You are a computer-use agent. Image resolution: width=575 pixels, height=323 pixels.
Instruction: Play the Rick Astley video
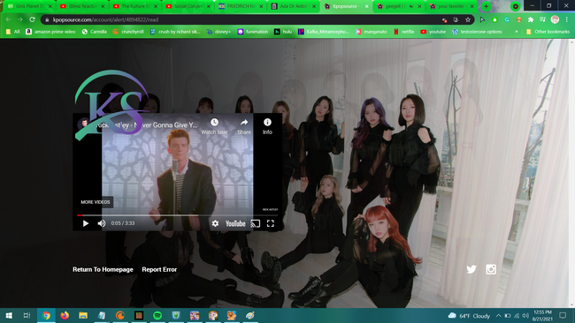point(86,223)
